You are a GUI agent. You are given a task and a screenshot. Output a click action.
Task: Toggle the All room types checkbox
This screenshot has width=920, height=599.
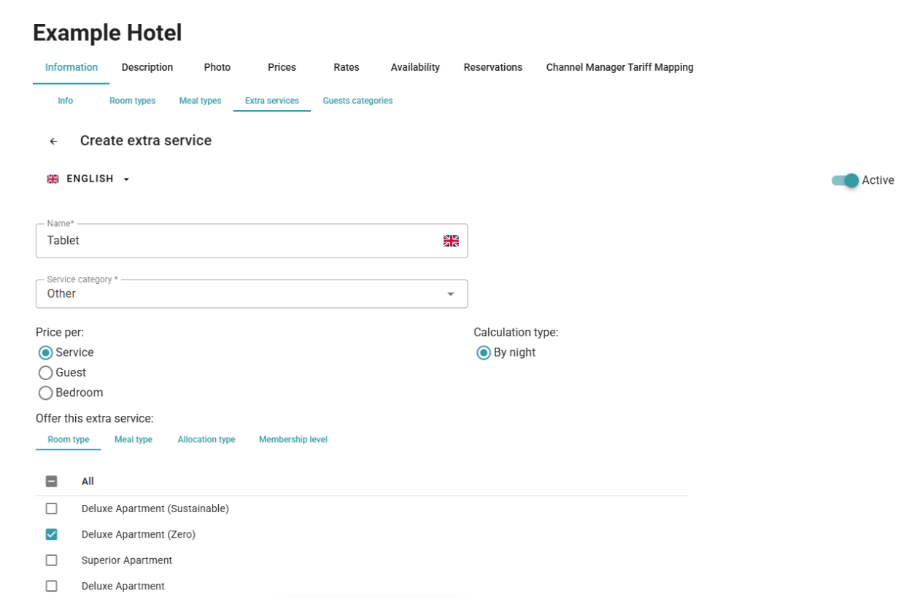coord(52,482)
